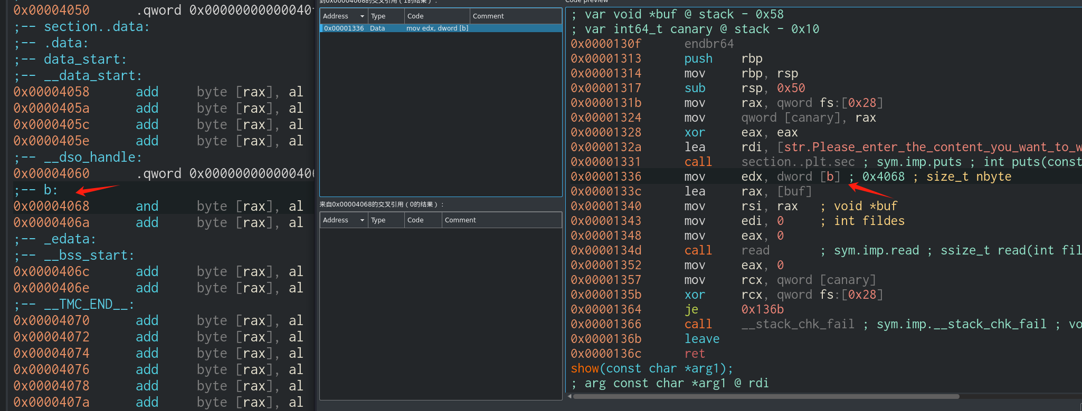Click 'dword [b]' operand at 0x00001336
Image resolution: width=1082 pixels, height=411 pixels.
pos(809,177)
